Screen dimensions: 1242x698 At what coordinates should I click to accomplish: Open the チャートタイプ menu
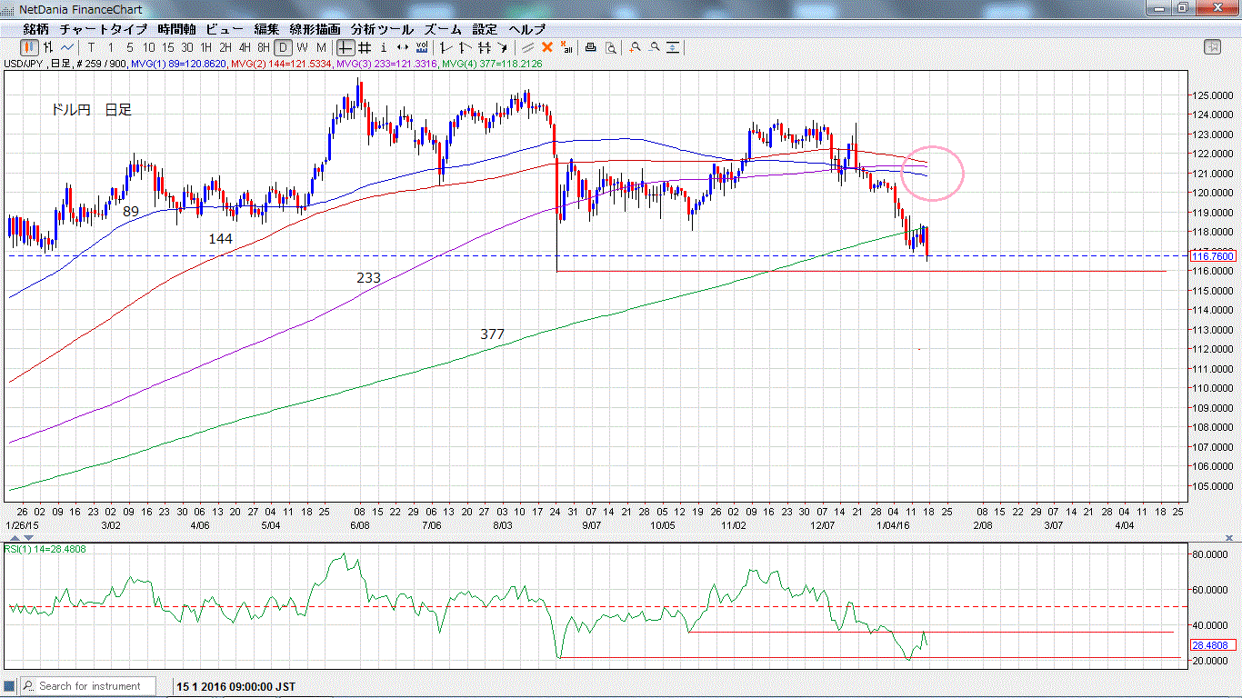point(103,29)
